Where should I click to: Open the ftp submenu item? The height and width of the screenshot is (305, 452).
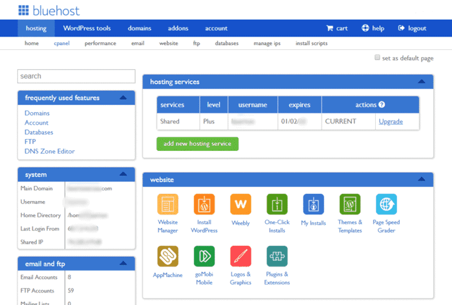point(197,43)
